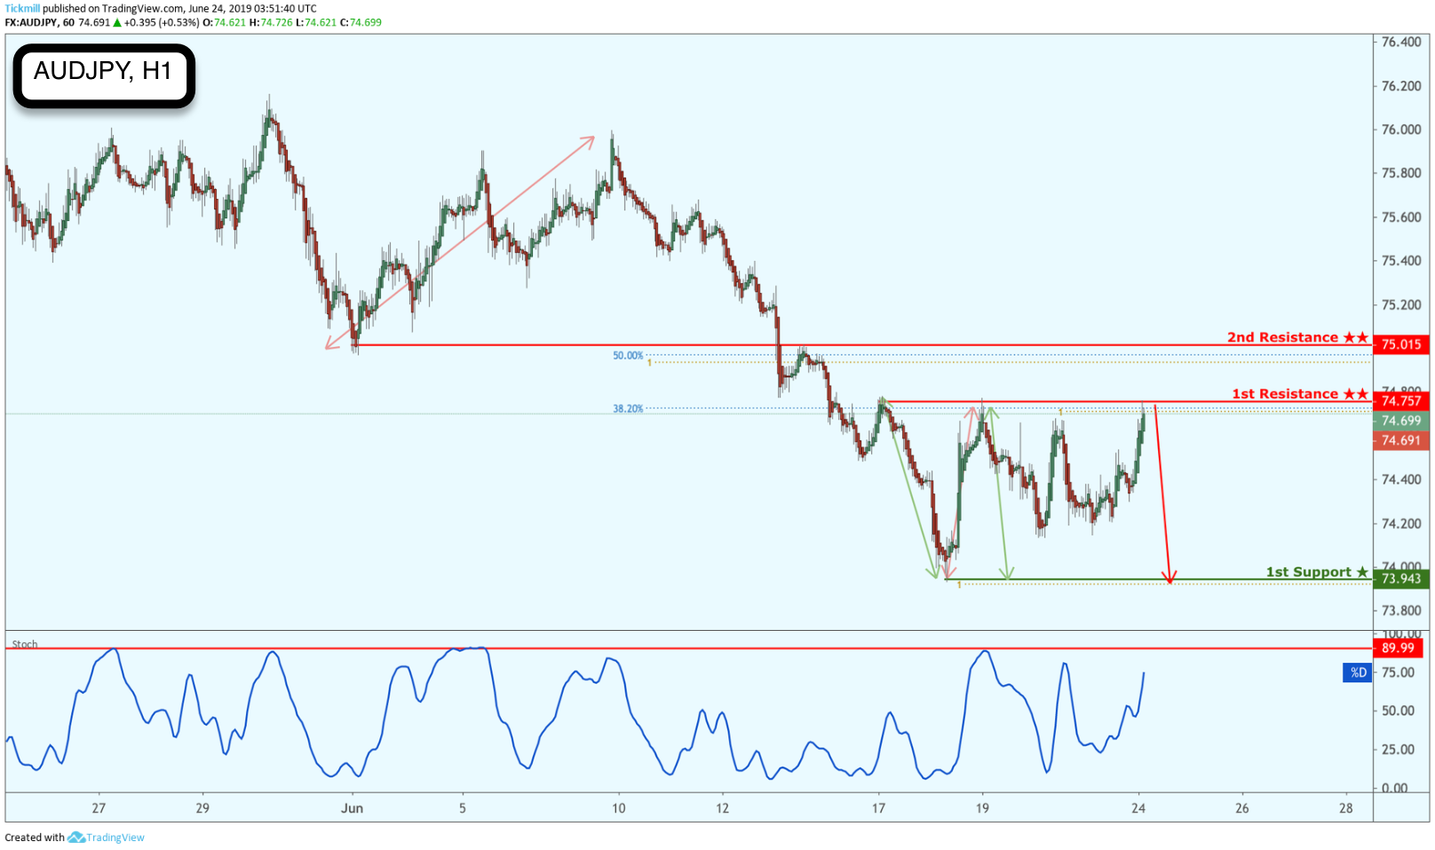Click the 75.600 price axis label
This screenshot has width=1435, height=850.
pos(1401,217)
